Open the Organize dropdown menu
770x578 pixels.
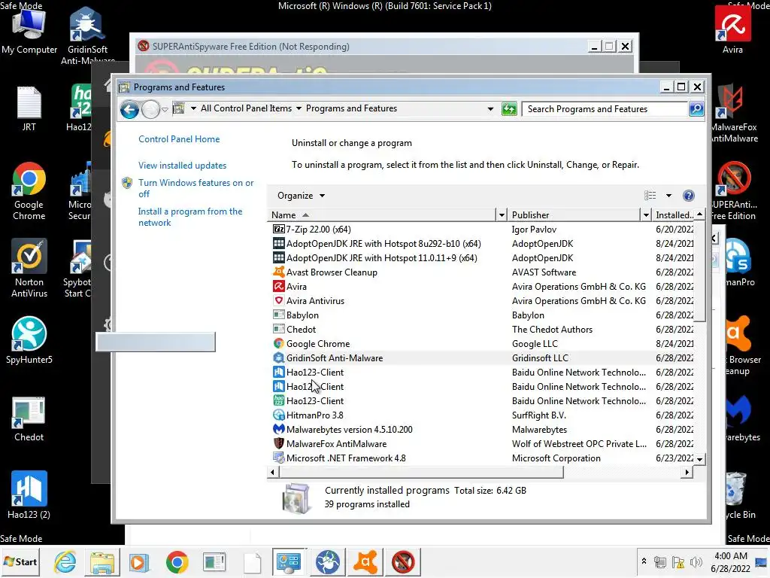(301, 196)
